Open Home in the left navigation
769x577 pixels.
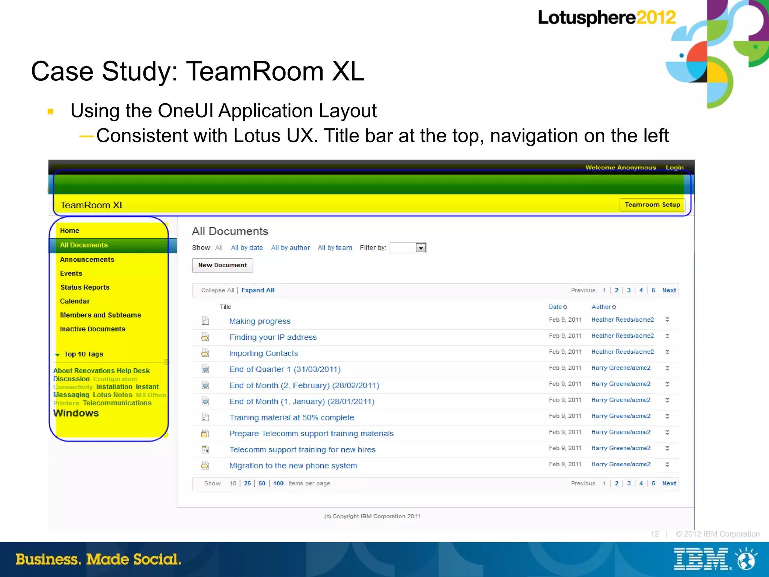coord(69,230)
